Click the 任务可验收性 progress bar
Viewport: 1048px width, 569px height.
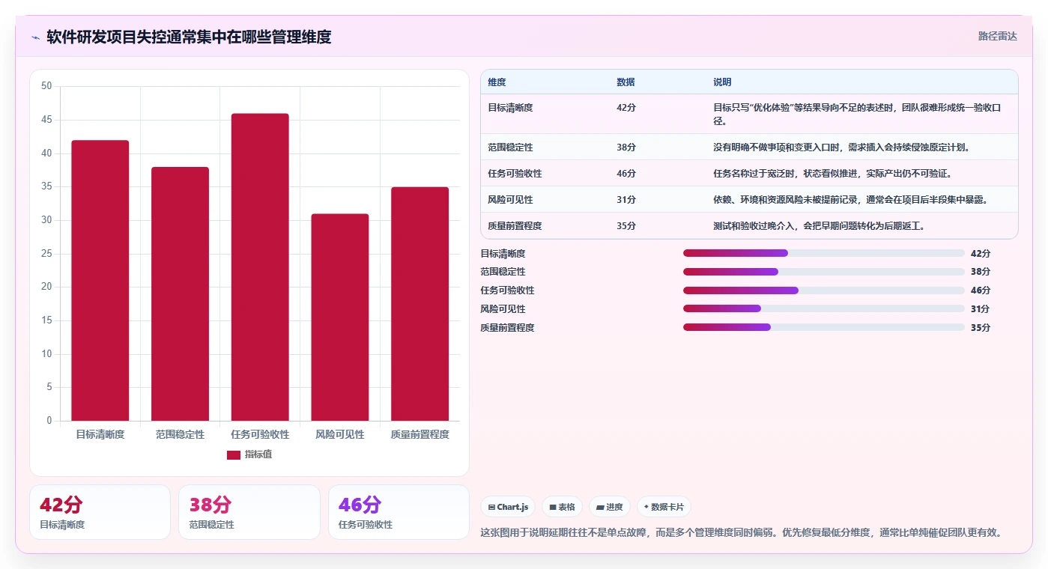point(824,290)
